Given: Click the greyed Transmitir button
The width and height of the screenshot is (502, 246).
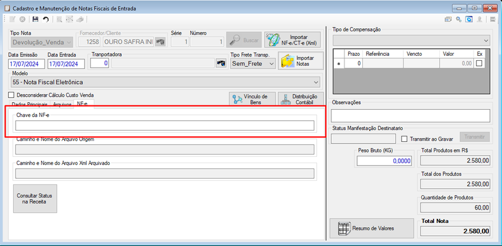Looking at the screenshot, I should click(x=475, y=137).
